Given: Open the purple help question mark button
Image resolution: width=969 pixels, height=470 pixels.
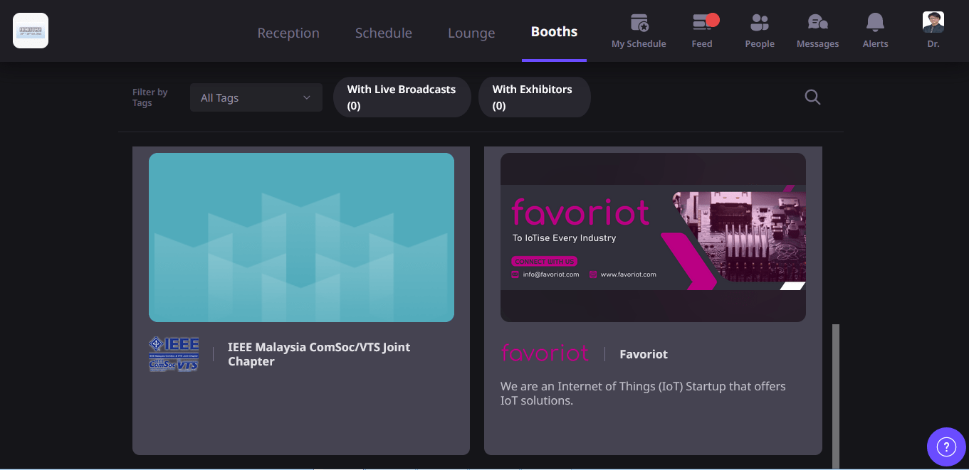Looking at the screenshot, I should click(x=946, y=447).
